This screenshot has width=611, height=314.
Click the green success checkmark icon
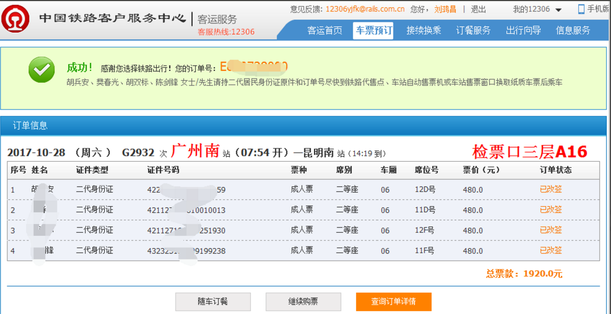41,69
